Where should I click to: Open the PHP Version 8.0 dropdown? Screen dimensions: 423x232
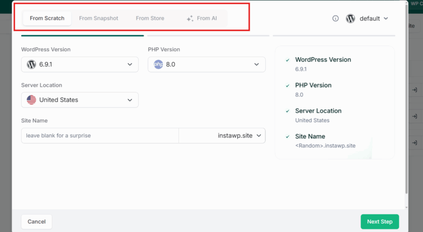pyautogui.click(x=207, y=64)
